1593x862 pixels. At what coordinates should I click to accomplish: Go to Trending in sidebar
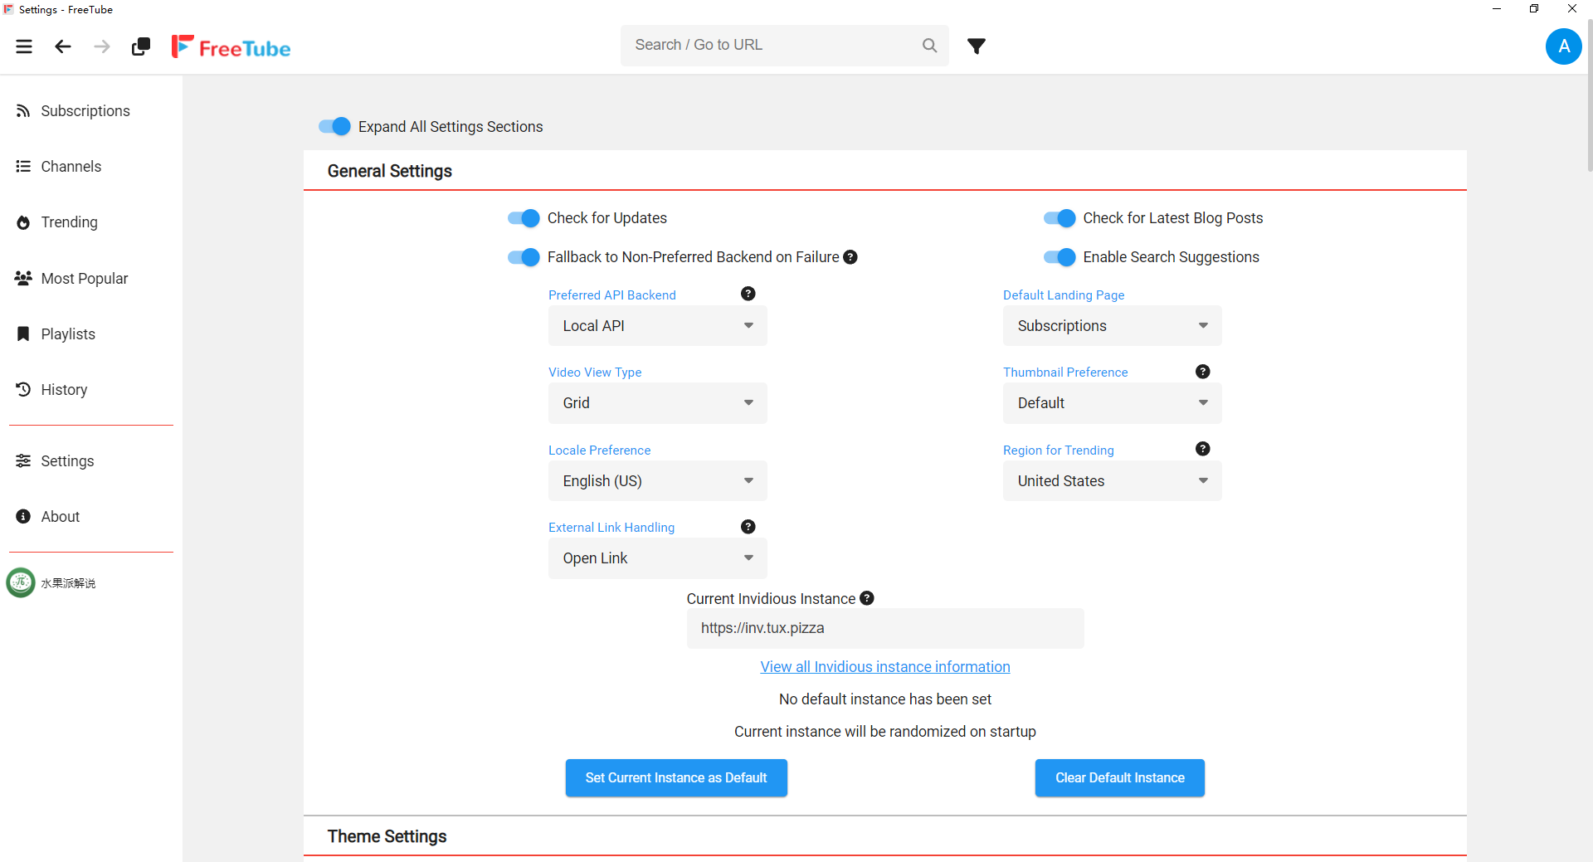tap(70, 222)
